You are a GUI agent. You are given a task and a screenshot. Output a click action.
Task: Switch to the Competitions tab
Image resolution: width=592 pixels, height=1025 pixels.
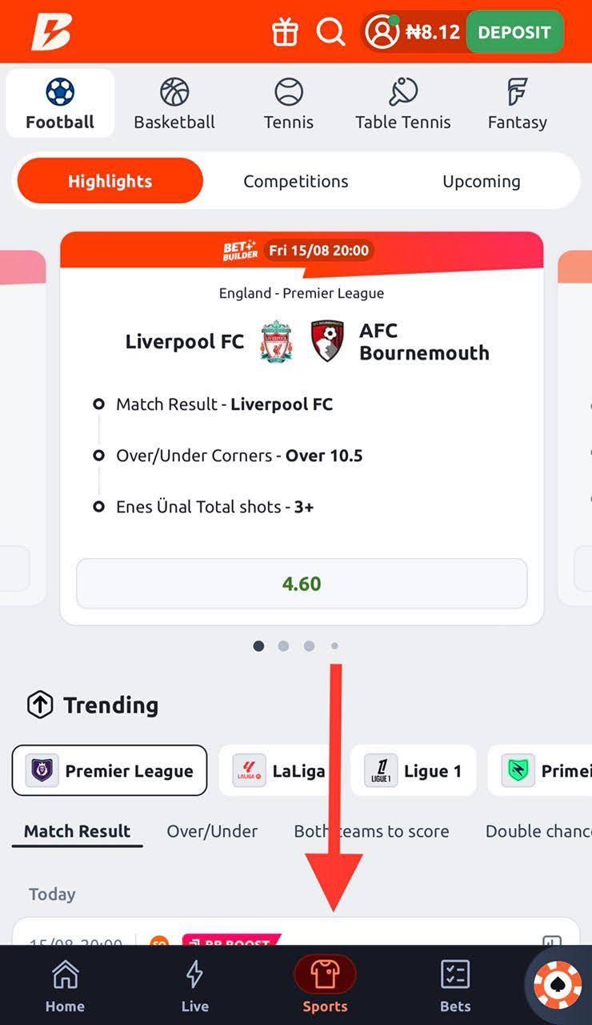296,181
